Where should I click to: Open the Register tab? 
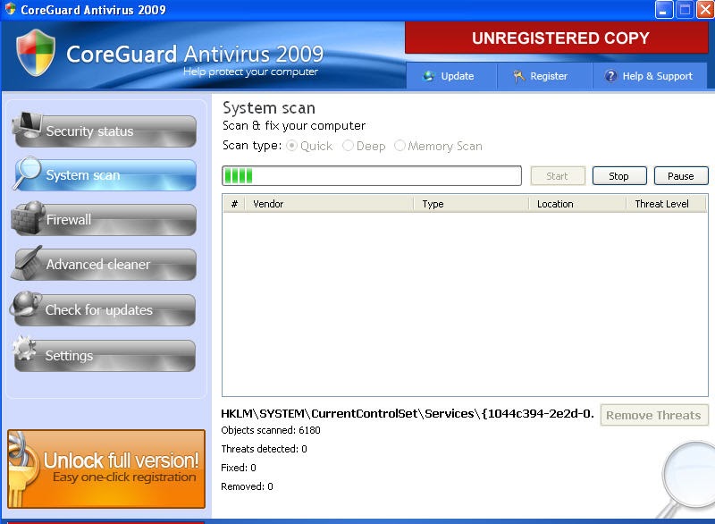click(544, 76)
